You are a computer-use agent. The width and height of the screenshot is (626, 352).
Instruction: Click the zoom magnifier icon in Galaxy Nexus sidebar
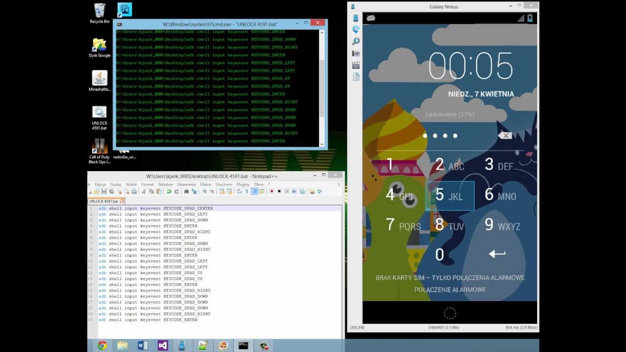[356, 42]
